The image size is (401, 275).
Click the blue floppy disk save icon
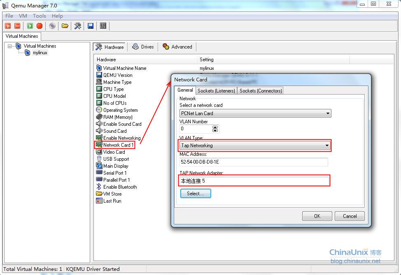[x=91, y=26]
